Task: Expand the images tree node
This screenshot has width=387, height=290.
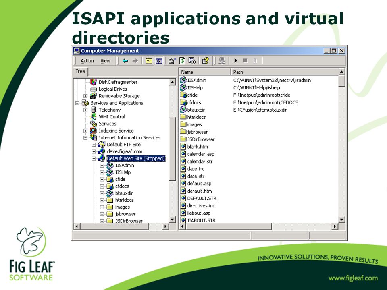Action: [x=102, y=207]
